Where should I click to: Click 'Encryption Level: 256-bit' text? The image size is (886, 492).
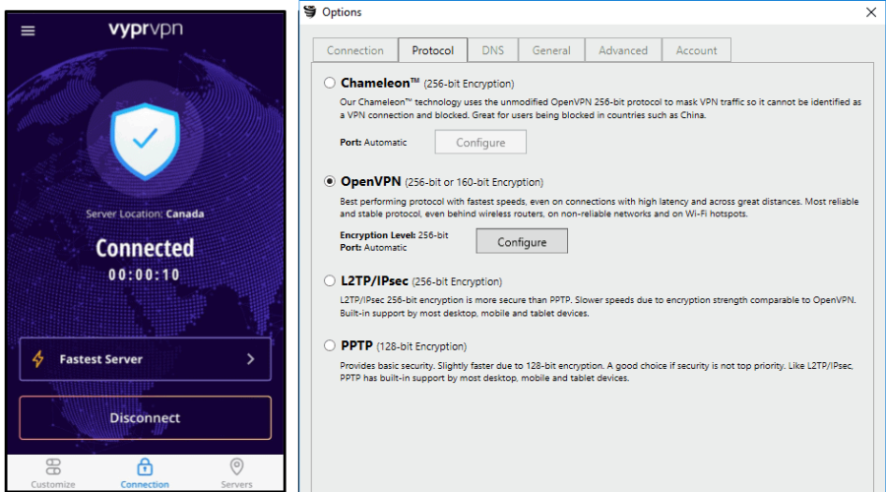tap(394, 235)
